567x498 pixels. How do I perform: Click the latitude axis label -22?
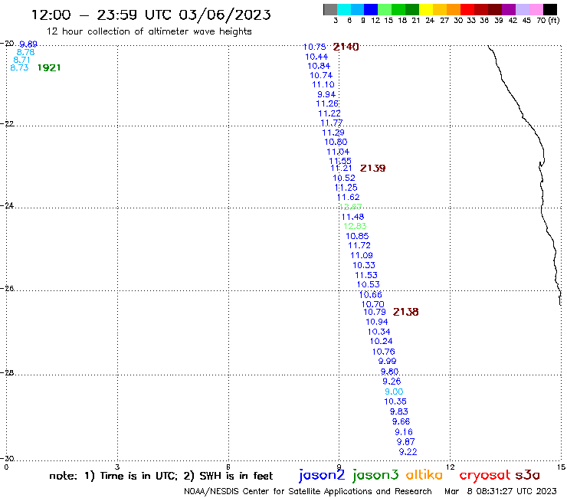[x=7, y=123]
